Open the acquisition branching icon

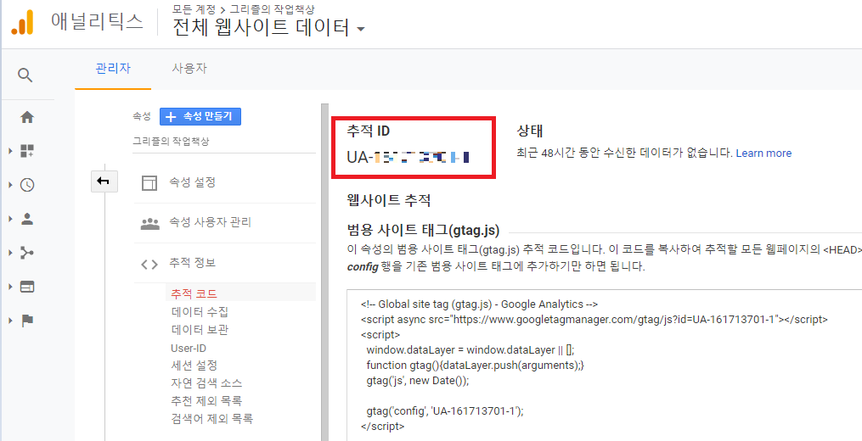[x=27, y=253]
